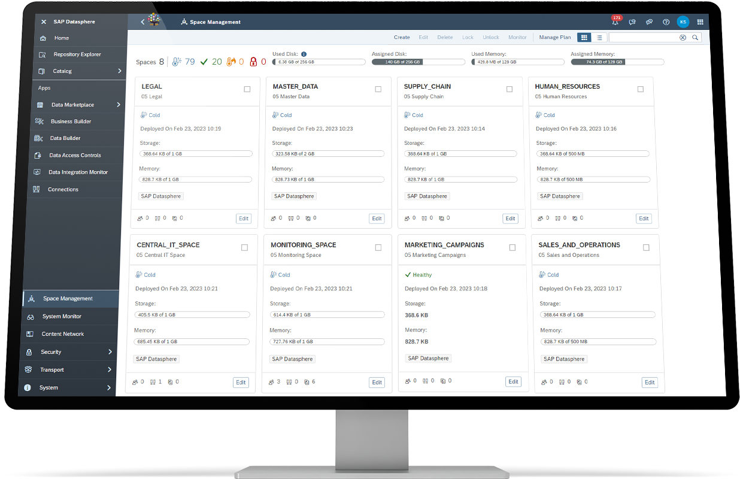This screenshot has width=740, height=479.
Task: Select the Catalog icon in sidebar
Action: [x=41, y=71]
